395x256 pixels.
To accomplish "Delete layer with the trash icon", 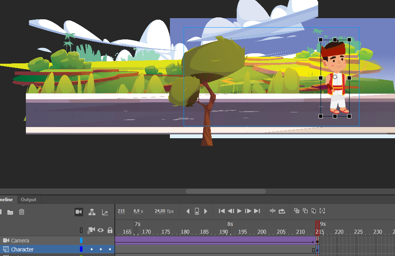I will 22,212.
